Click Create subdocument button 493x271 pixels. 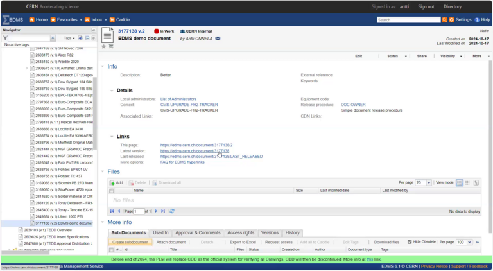coord(130,242)
